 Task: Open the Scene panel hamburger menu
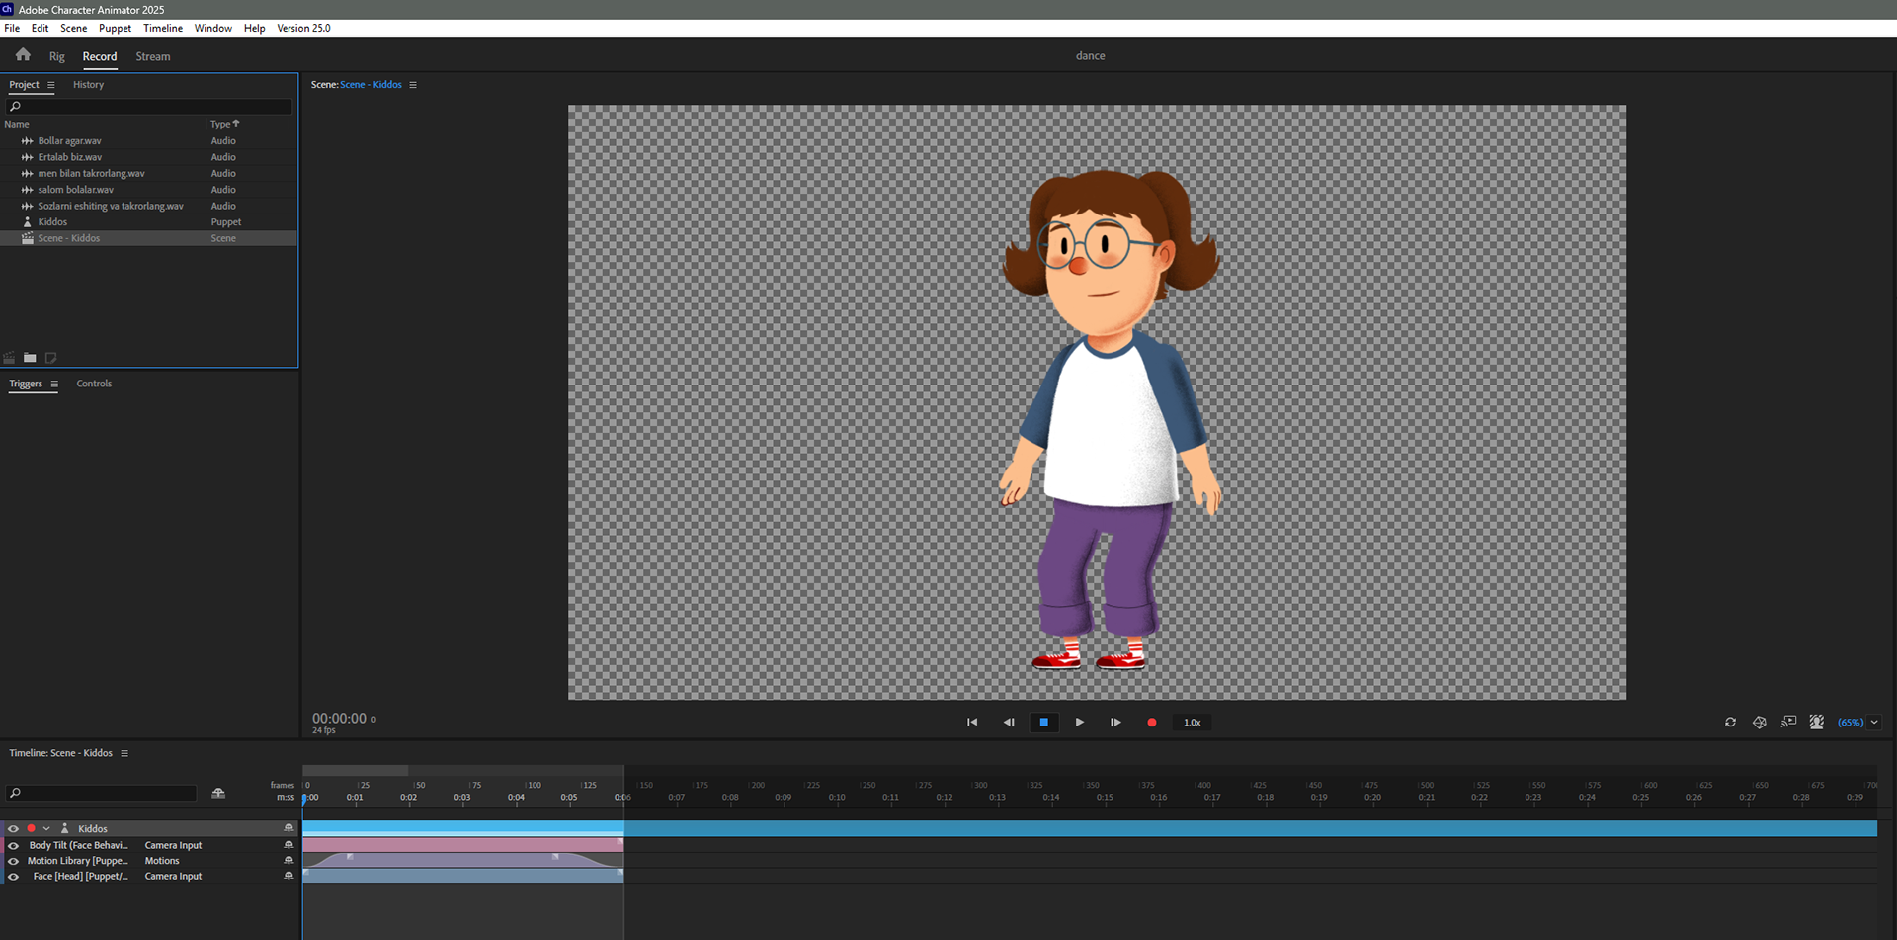[413, 85]
